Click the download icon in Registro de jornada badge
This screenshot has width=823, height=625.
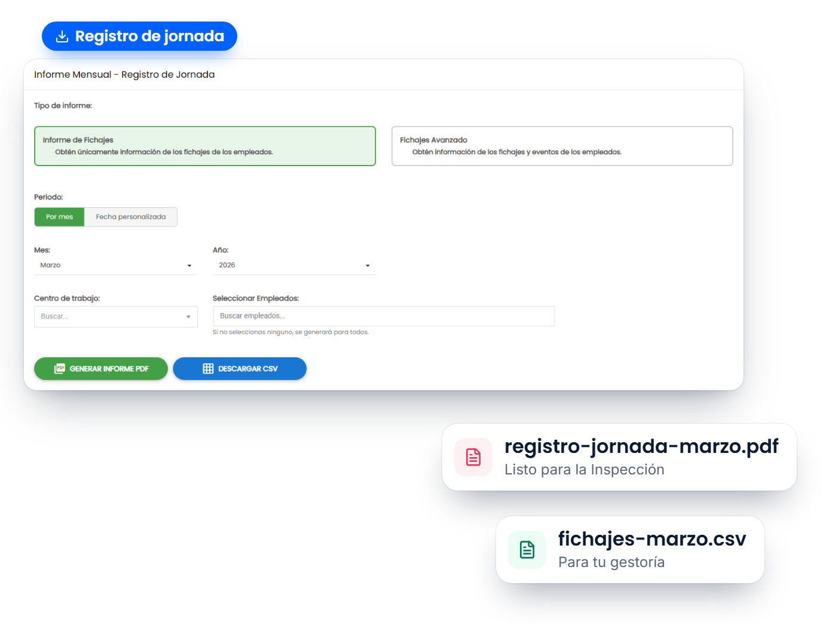(62, 36)
